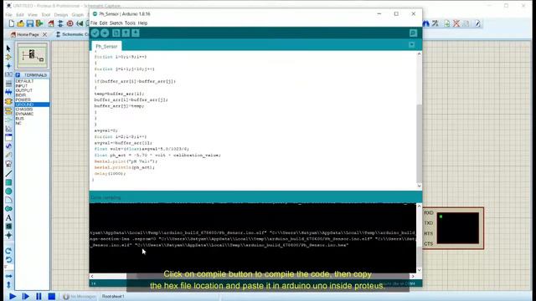536x301 pixels.
Task: Click Arduino console vertical scrollbar down arrow
Action: [x=419, y=270]
